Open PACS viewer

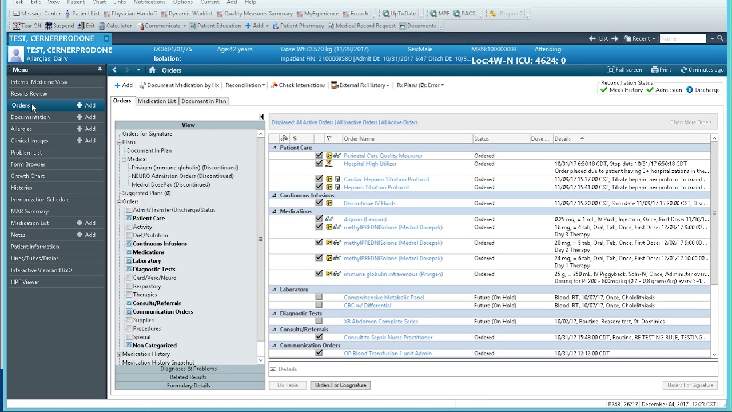(x=464, y=14)
